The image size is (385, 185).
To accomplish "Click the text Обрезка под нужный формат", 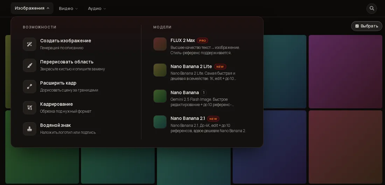I will pos(65,111).
